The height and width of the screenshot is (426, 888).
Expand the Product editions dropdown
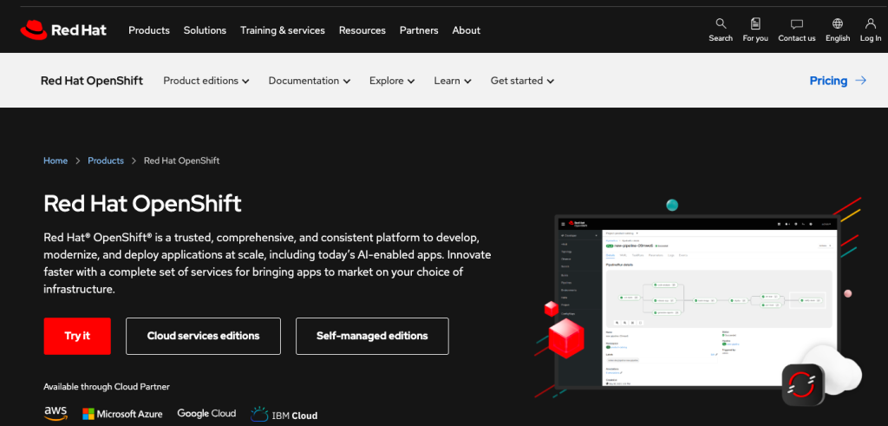(206, 81)
